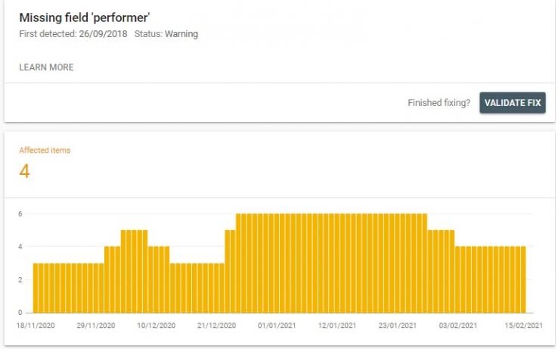
Task: Click the 10/12/2020 date axis label
Action: coord(157,326)
